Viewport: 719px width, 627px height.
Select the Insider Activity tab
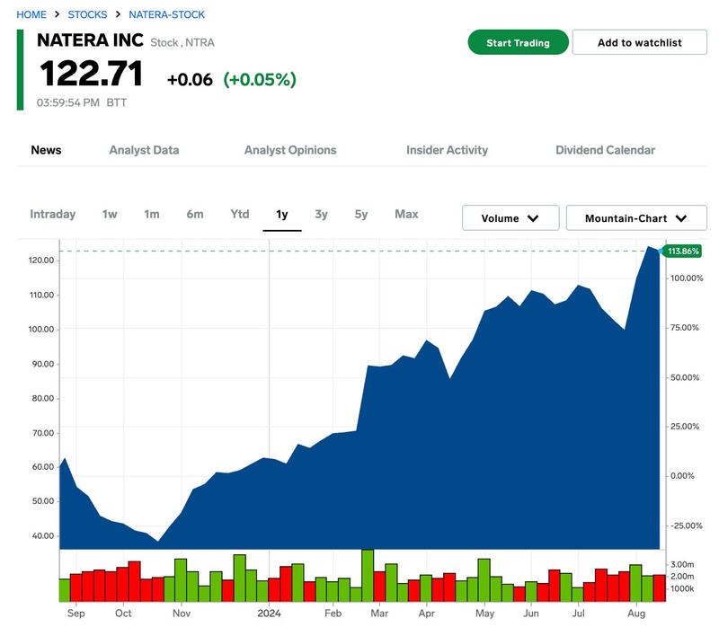point(447,150)
